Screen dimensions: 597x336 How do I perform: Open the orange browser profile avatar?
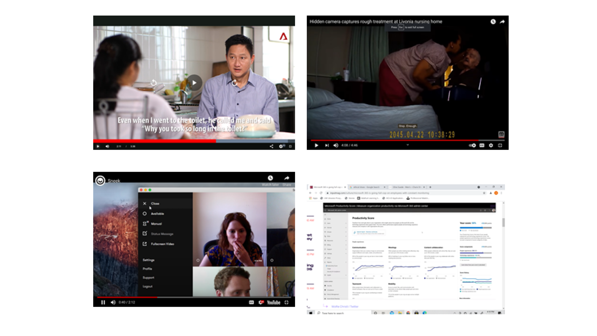coord(496,193)
